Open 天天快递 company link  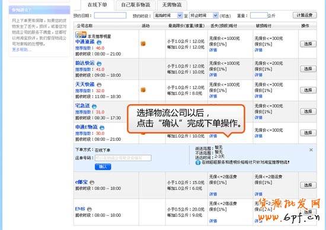(85, 85)
